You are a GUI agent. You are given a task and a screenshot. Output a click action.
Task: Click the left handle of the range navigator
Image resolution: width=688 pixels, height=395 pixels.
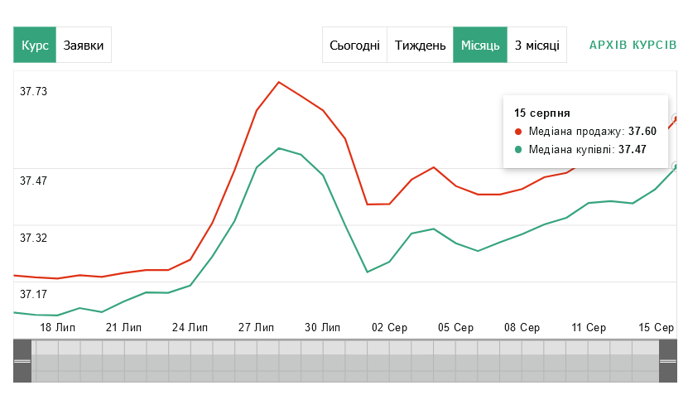pos(22,361)
